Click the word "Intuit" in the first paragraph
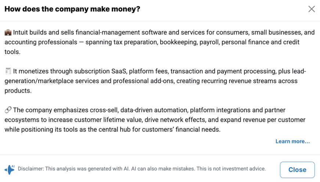The image size is (320, 182). (x=22, y=32)
